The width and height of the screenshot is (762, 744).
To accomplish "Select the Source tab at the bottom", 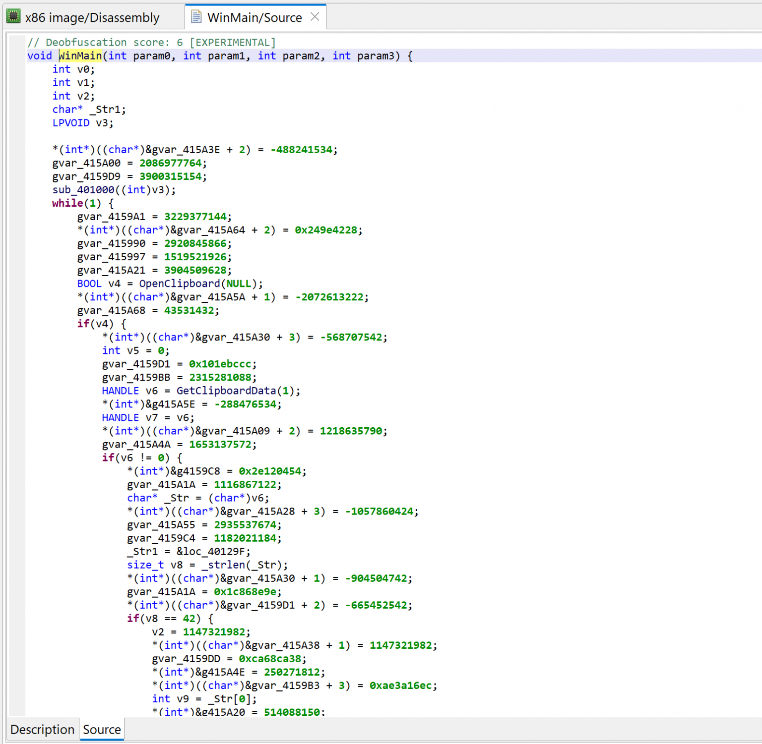I will pos(101,729).
